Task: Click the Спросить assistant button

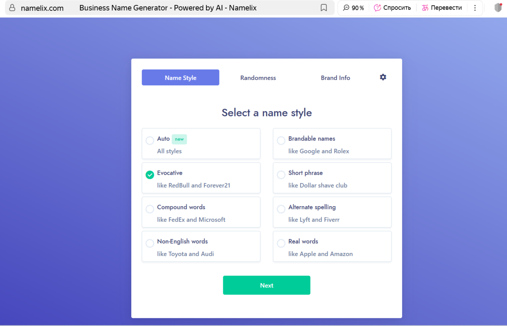Action: point(392,8)
